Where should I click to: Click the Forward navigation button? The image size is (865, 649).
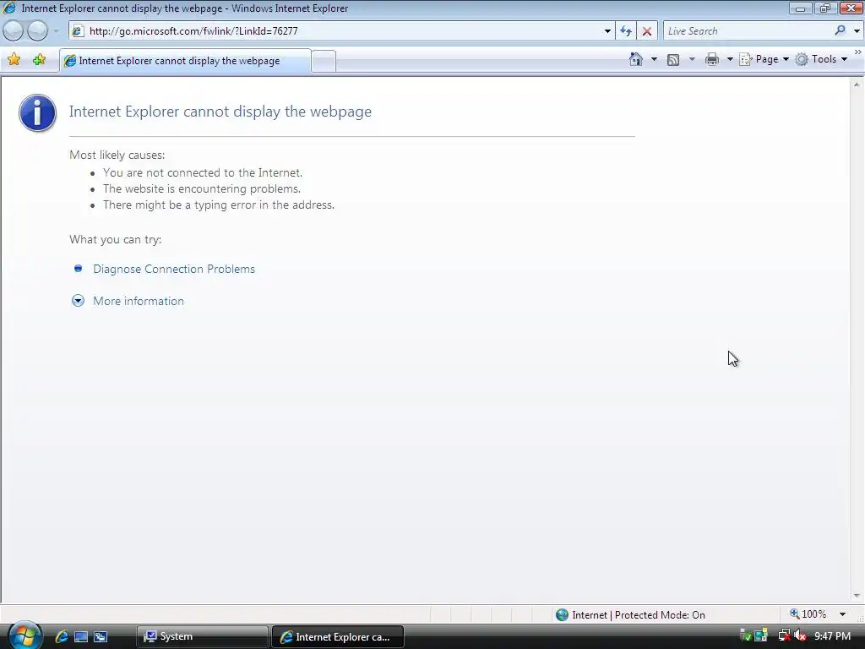(x=37, y=31)
